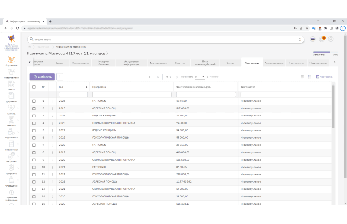This screenshot has height=224, width=347.
Task: Click the Добавить button
Action: (x=42, y=77)
